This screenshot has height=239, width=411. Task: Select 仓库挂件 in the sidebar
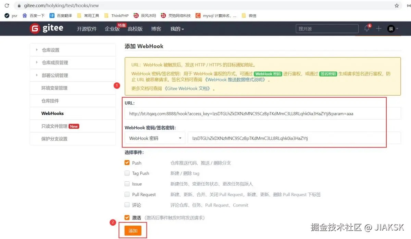pos(73,101)
